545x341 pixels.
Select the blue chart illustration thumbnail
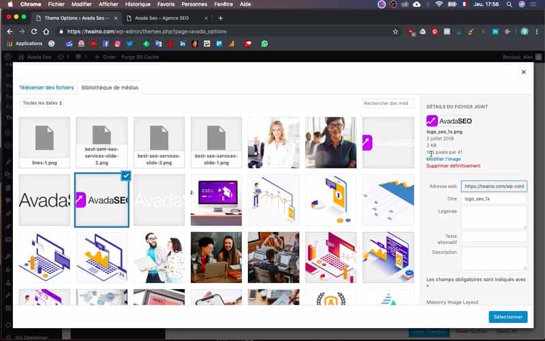coord(388,200)
